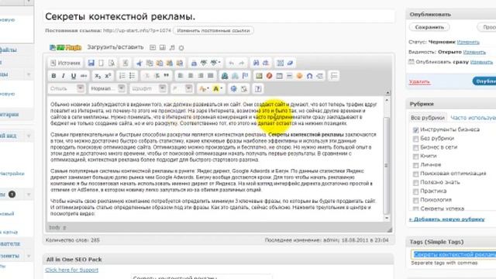Insert a bulleted list
Viewport: 496px width, 279px height.
coord(132,76)
